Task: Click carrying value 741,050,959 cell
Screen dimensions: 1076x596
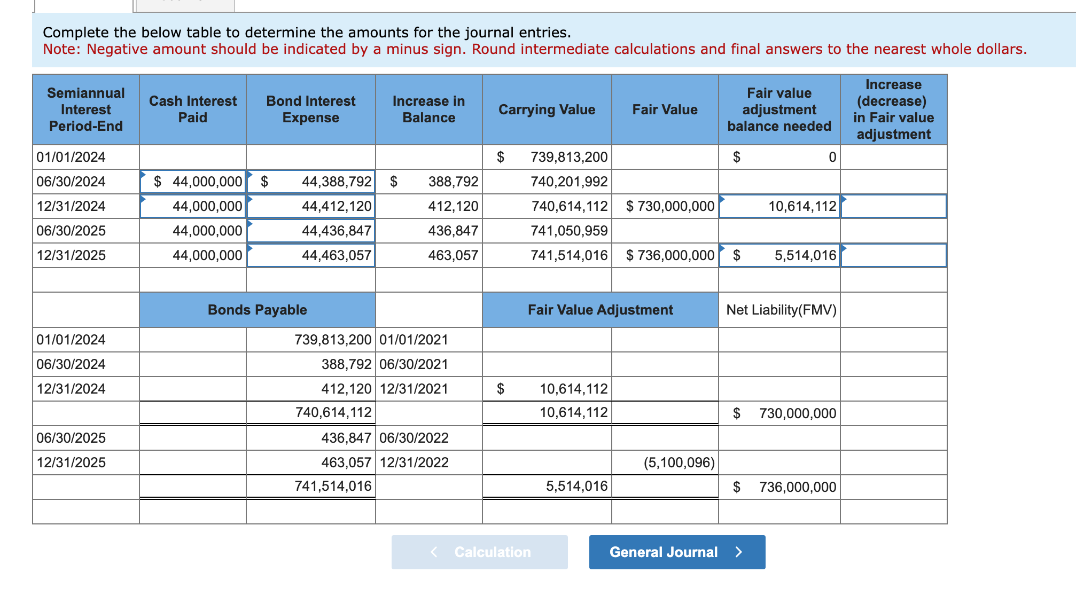Action: (547, 231)
